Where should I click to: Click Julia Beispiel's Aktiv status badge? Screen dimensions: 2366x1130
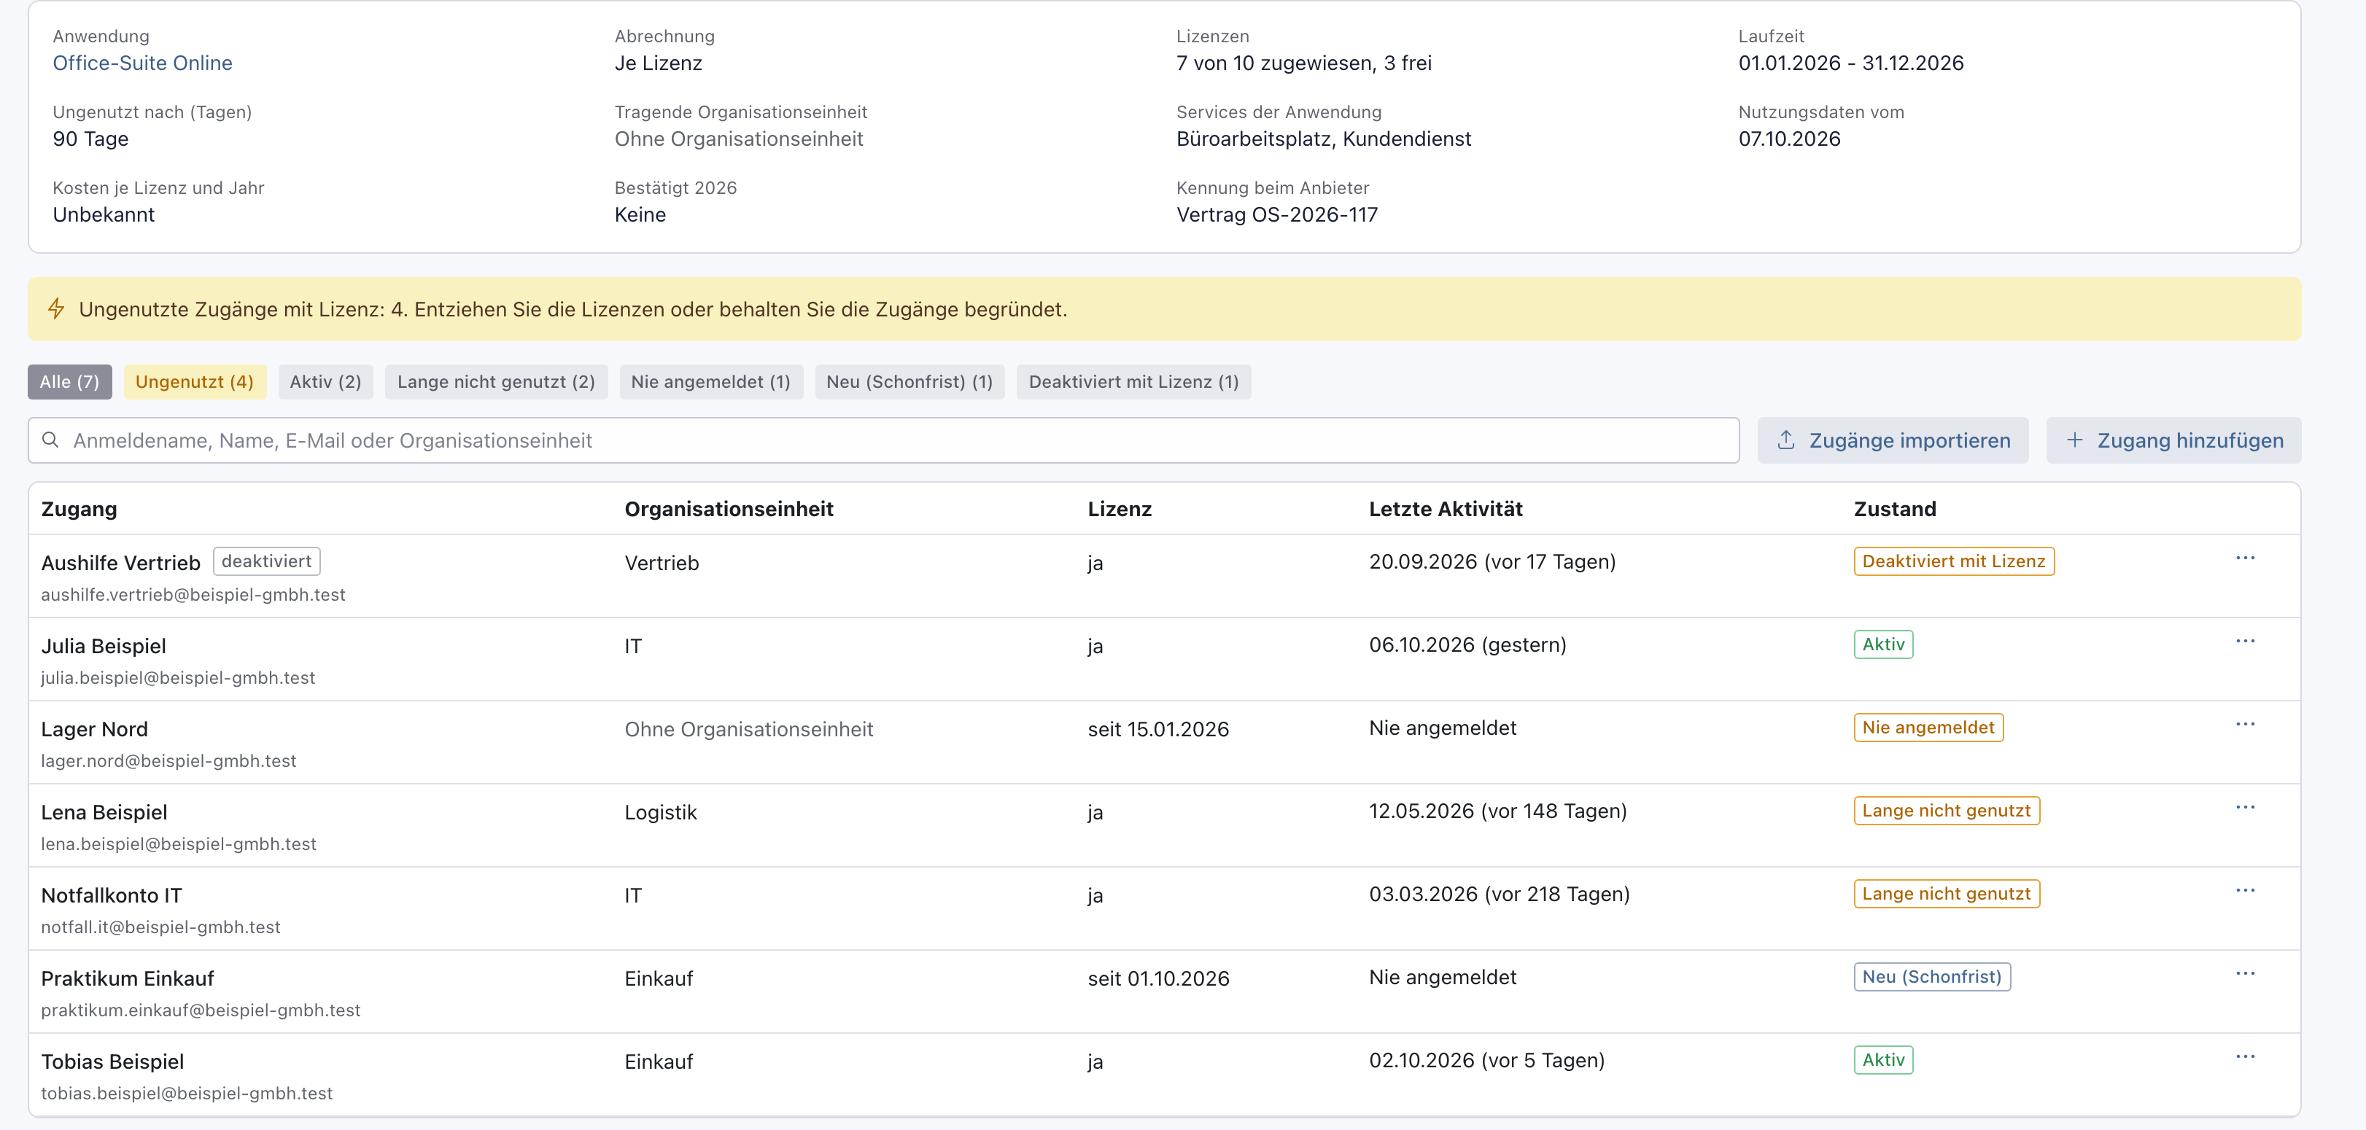point(1883,644)
